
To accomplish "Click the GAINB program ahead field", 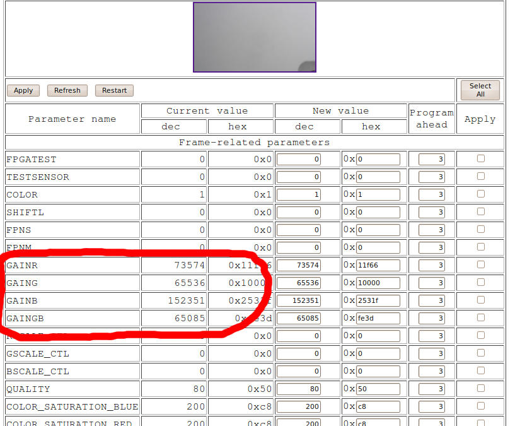I will [432, 301].
